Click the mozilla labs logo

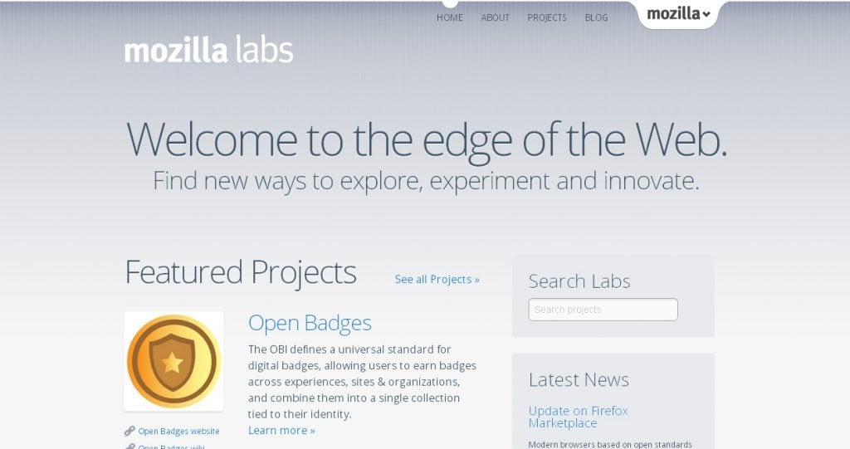[x=208, y=50]
